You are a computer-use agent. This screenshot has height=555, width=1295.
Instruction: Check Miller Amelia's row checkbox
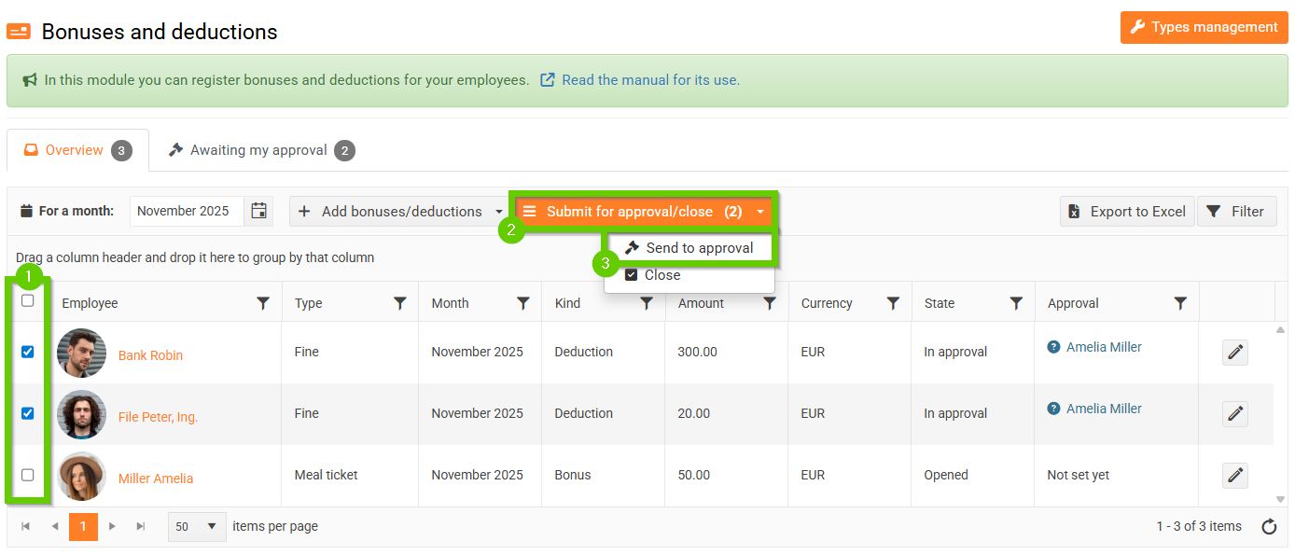click(28, 475)
